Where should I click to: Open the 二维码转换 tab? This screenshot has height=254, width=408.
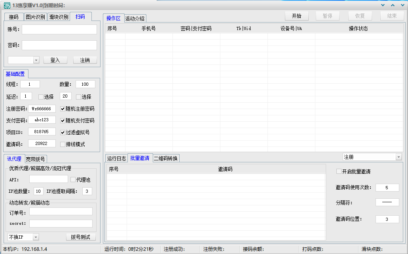click(165, 158)
